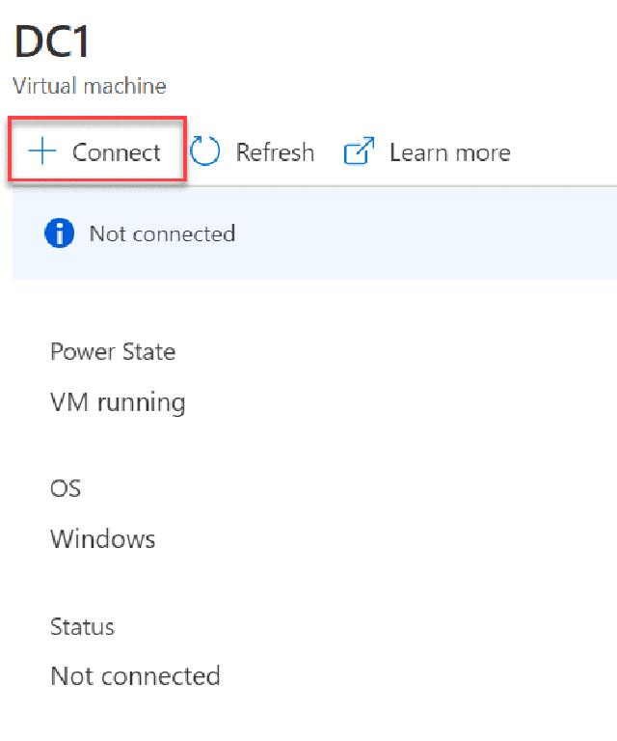Click the "Virtual machine" subtitle

(89, 86)
